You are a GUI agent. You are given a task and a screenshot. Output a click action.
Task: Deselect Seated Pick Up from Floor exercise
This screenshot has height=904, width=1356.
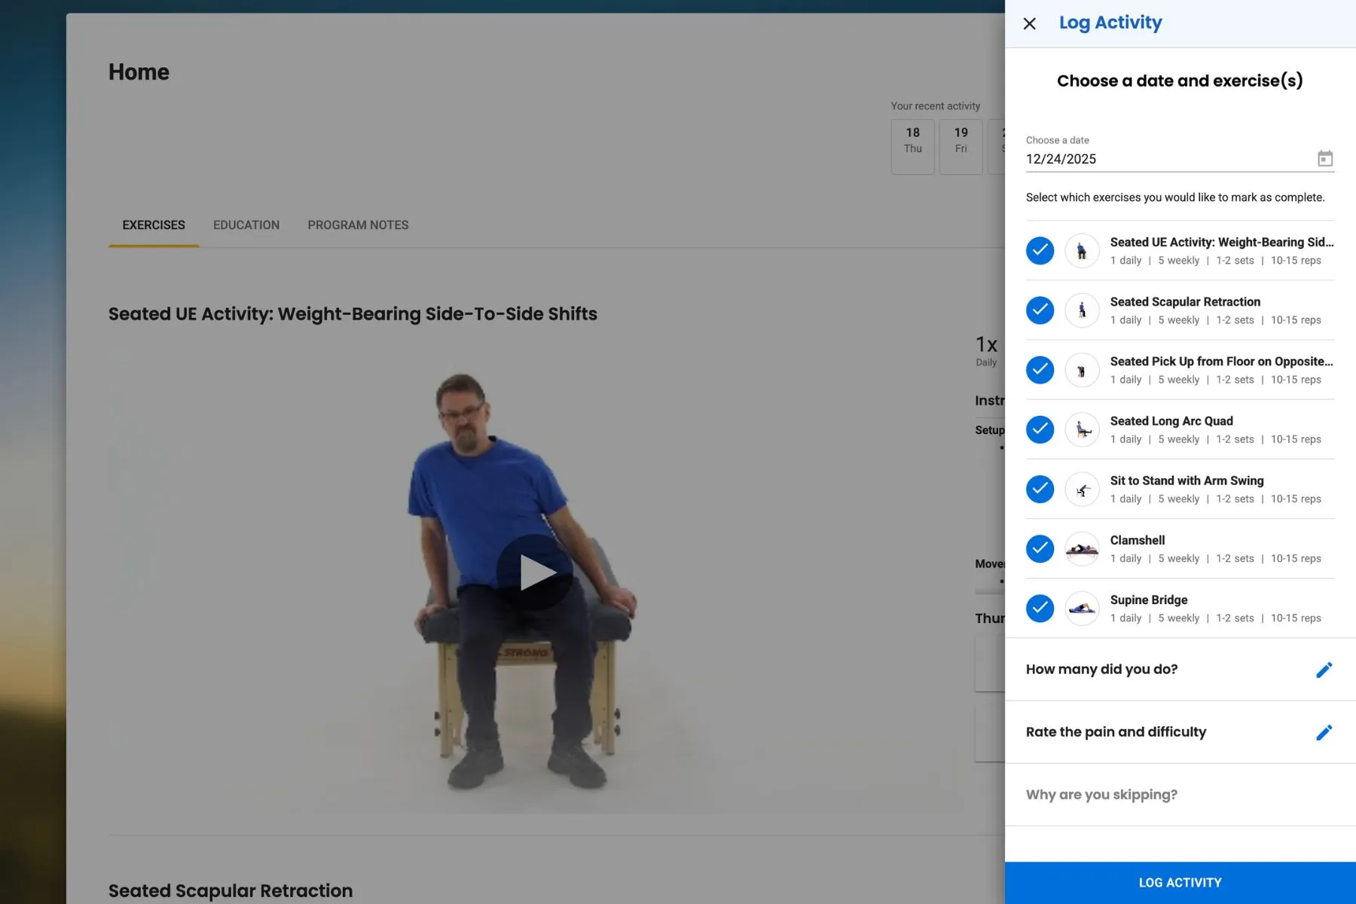click(1040, 370)
